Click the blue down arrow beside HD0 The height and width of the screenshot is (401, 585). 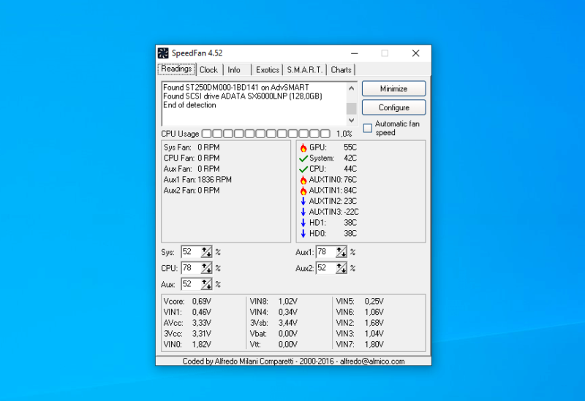point(303,234)
